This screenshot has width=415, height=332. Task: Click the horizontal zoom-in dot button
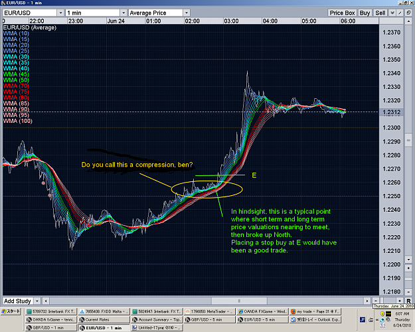pos(400,301)
